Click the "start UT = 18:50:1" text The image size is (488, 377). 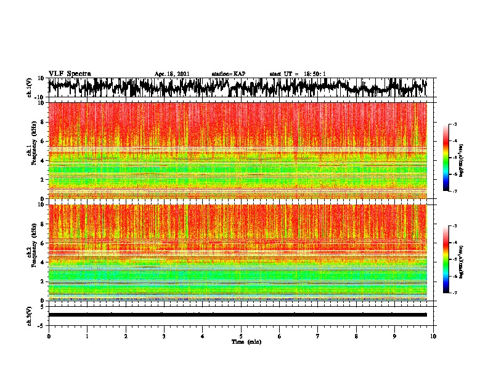point(298,74)
